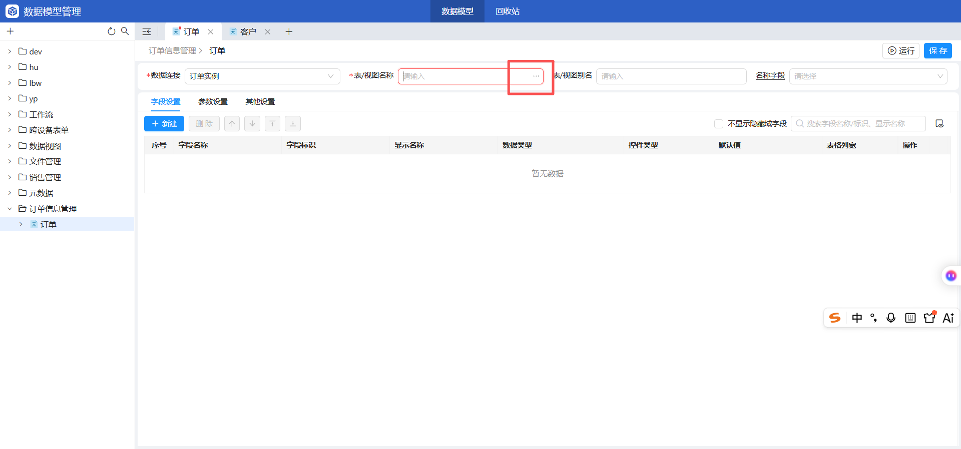961x449 pixels.
Task: Click the 运行 button
Action: tap(901, 51)
